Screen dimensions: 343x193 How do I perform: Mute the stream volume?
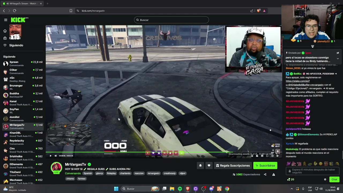(56, 156)
